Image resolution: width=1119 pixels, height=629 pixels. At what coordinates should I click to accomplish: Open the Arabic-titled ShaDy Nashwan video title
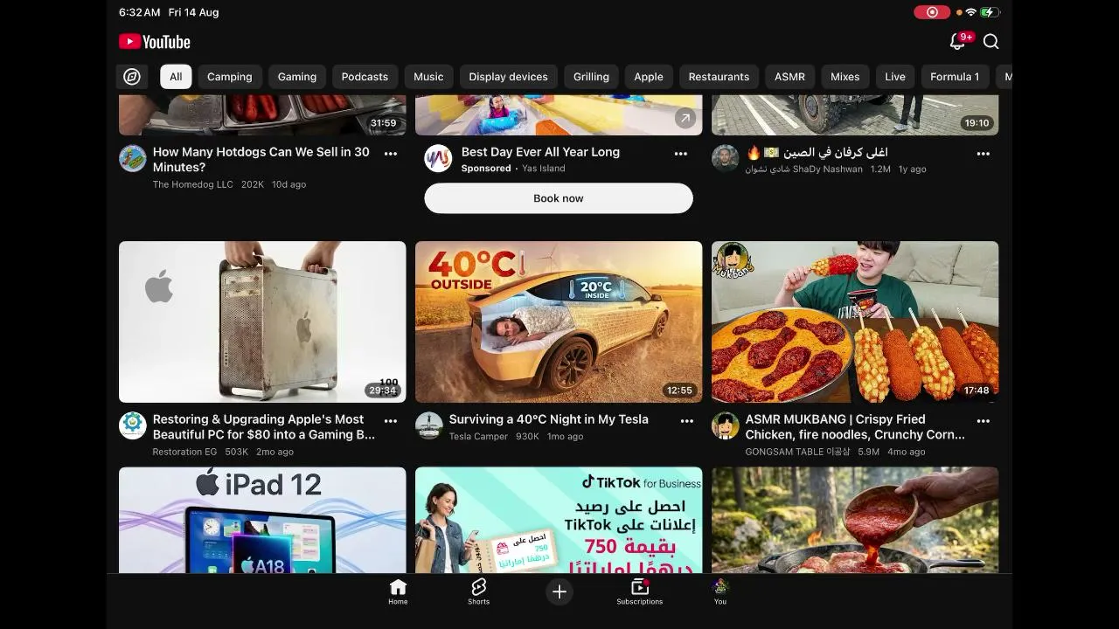(817, 152)
